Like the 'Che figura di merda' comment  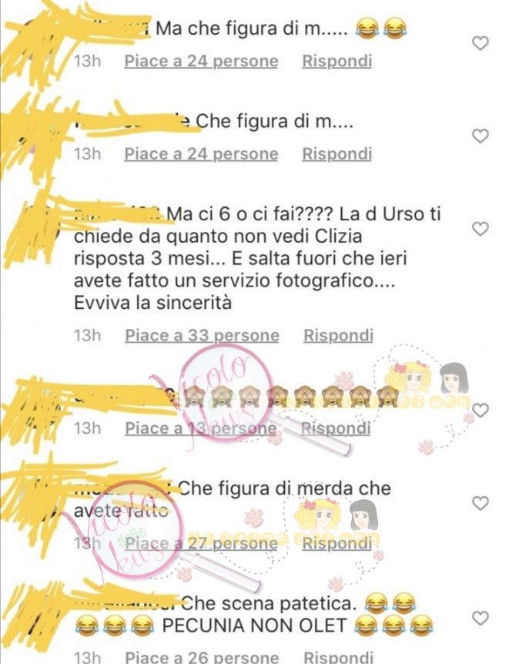(x=480, y=503)
